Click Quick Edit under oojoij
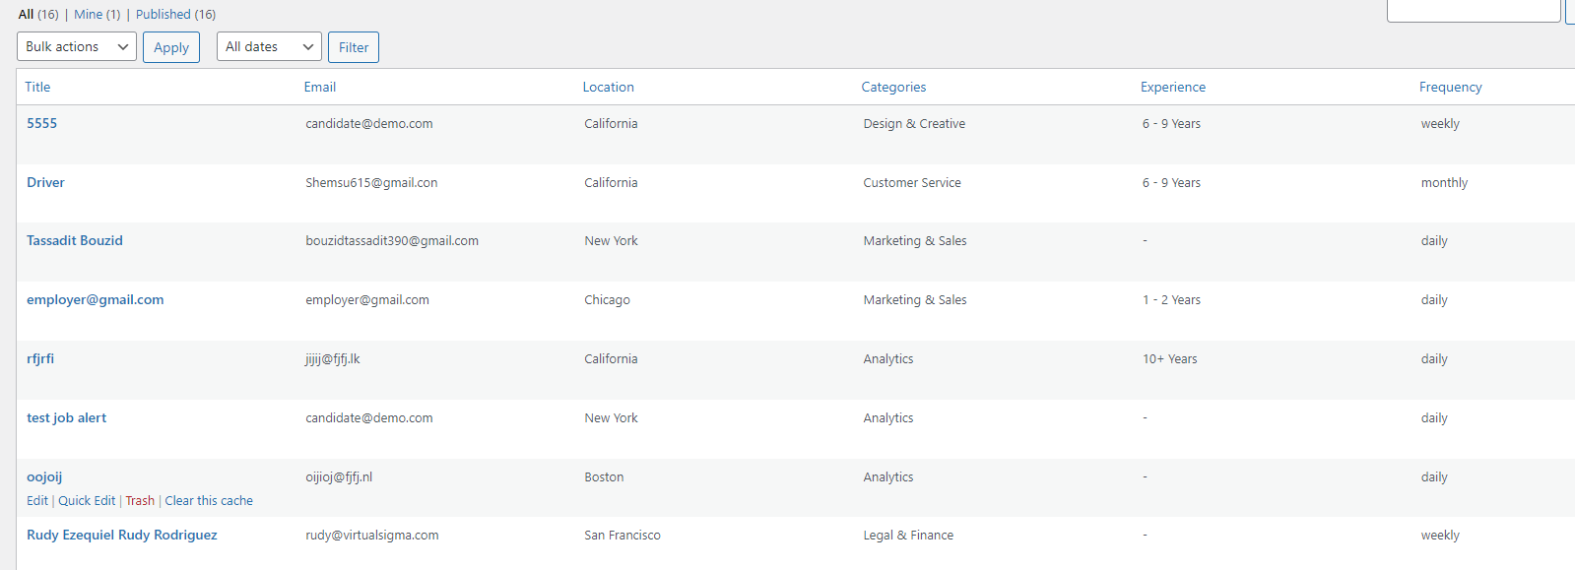The height and width of the screenshot is (570, 1575). [87, 501]
